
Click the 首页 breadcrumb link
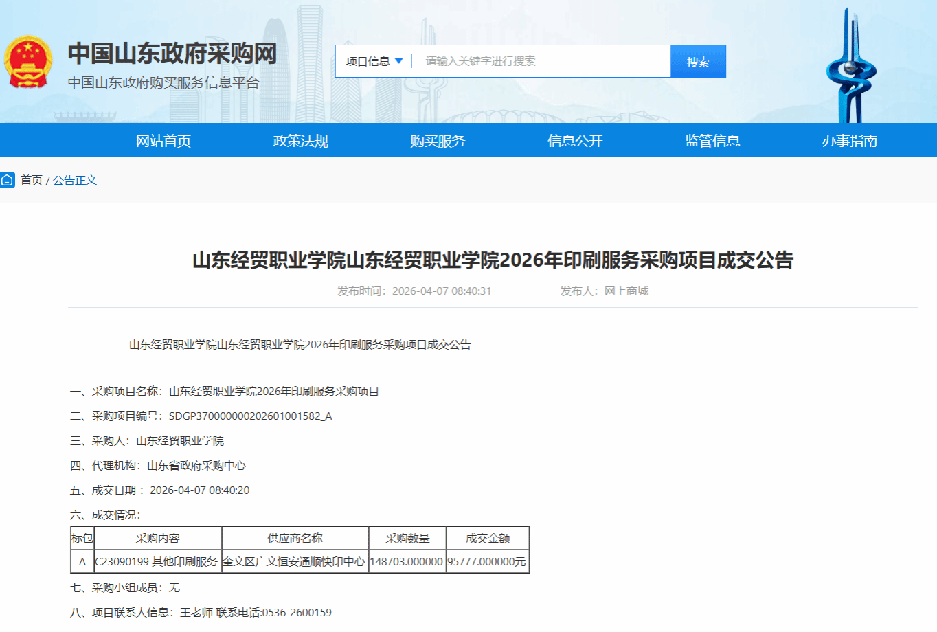(x=32, y=180)
